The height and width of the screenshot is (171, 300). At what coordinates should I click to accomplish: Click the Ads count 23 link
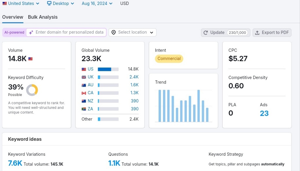[x=264, y=113]
